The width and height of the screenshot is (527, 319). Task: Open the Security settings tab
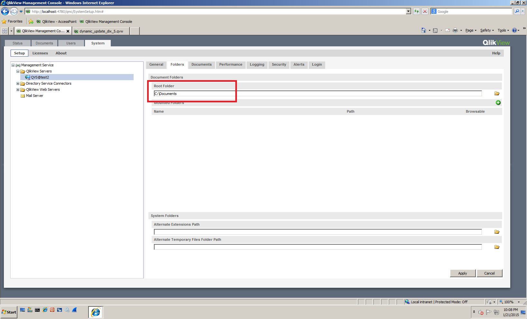[x=279, y=65]
